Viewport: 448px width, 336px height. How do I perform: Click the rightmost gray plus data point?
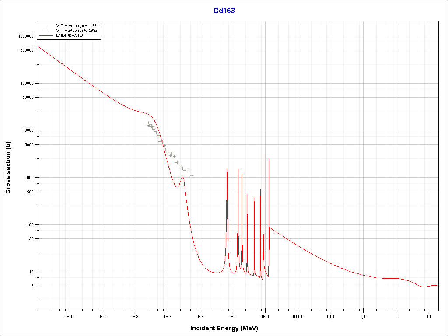[x=192, y=175]
